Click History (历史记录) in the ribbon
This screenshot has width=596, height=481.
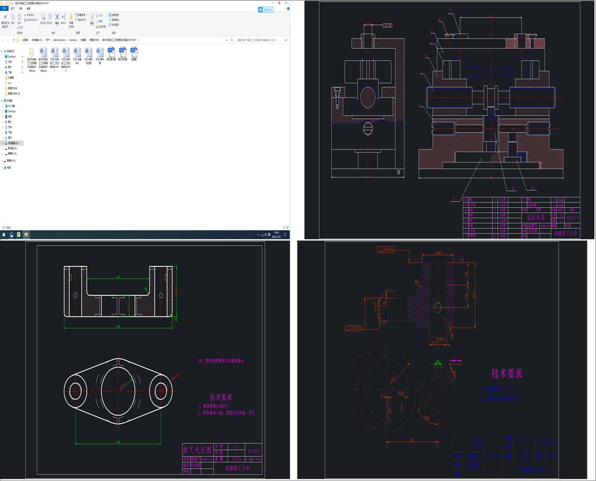pyautogui.click(x=101, y=27)
